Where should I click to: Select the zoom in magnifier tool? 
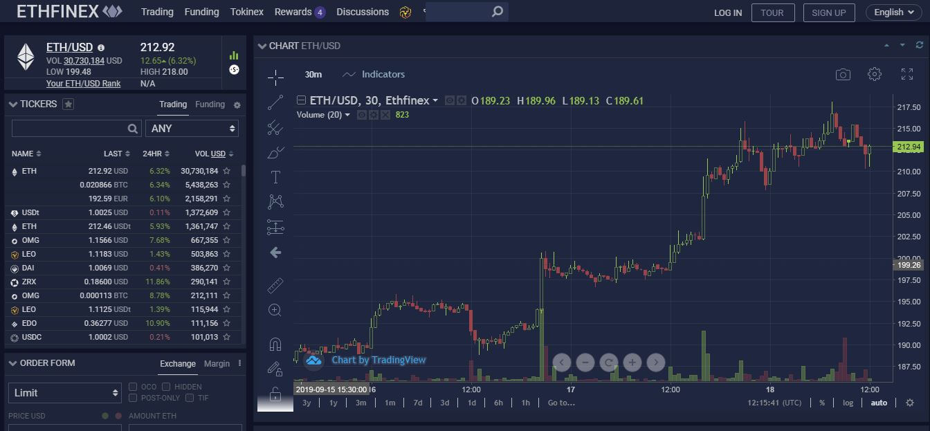pos(275,310)
